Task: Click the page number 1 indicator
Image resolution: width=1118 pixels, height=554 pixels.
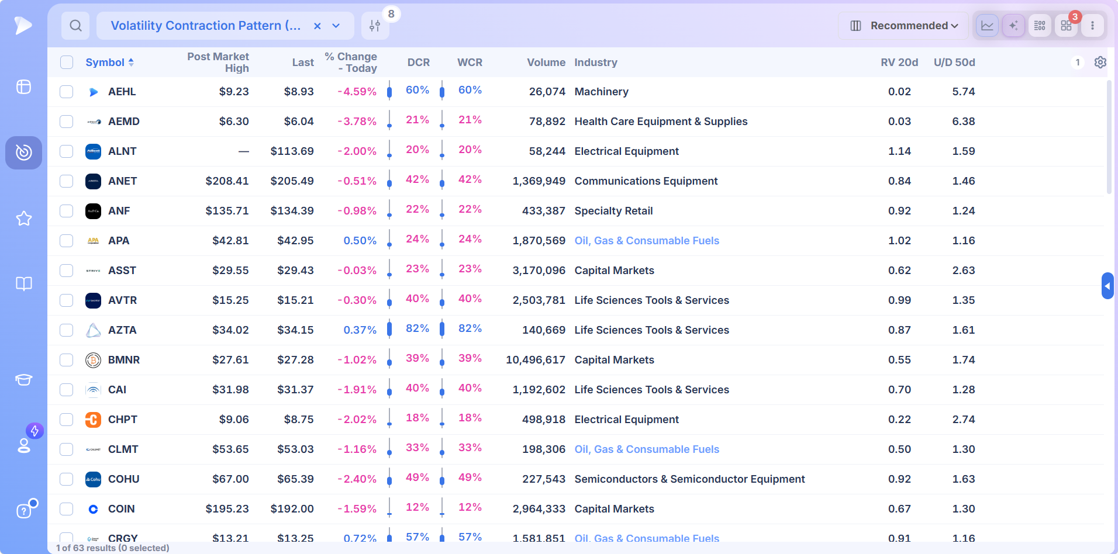Action: pyautogui.click(x=1078, y=63)
